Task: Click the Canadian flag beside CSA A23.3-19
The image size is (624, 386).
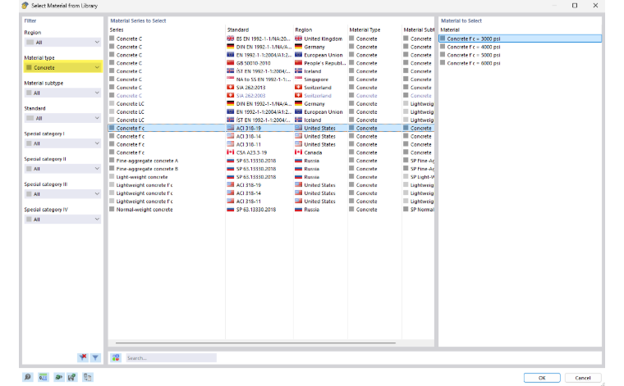Action: (231, 152)
